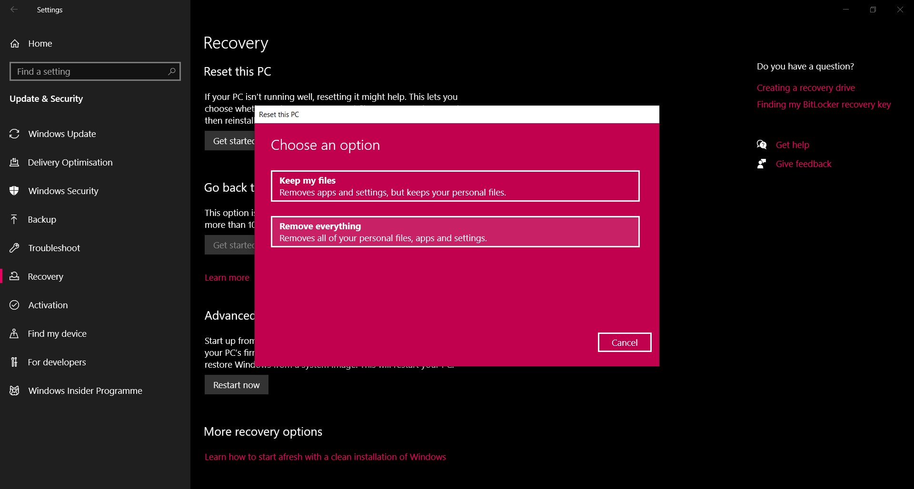The width and height of the screenshot is (914, 489).
Task: Open Windows Insider Programme via its icon
Action: coord(14,391)
